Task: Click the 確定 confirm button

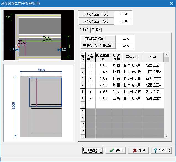Action: (x=117, y=150)
